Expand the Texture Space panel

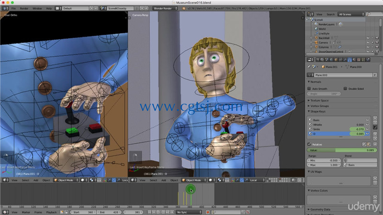click(x=318, y=100)
